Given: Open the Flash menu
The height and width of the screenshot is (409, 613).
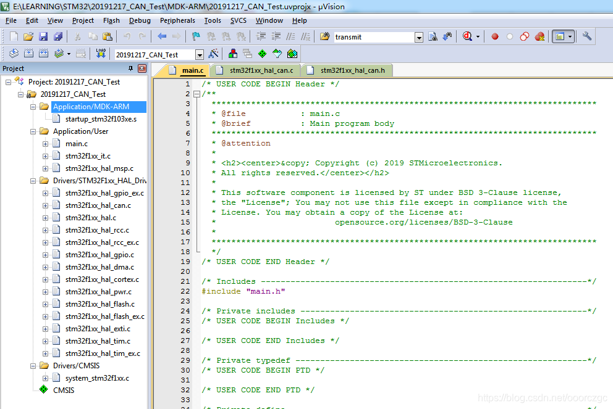Looking at the screenshot, I should click(111, 21).
